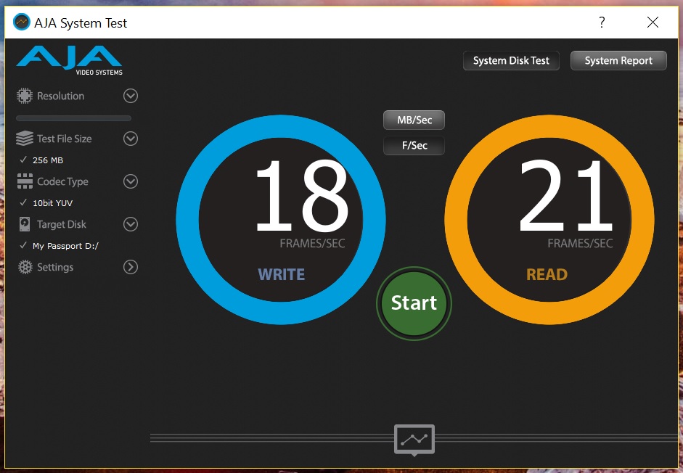The image size is (683, 473).
Task: Click the Test File Size label
Action: tap(65, 139)
